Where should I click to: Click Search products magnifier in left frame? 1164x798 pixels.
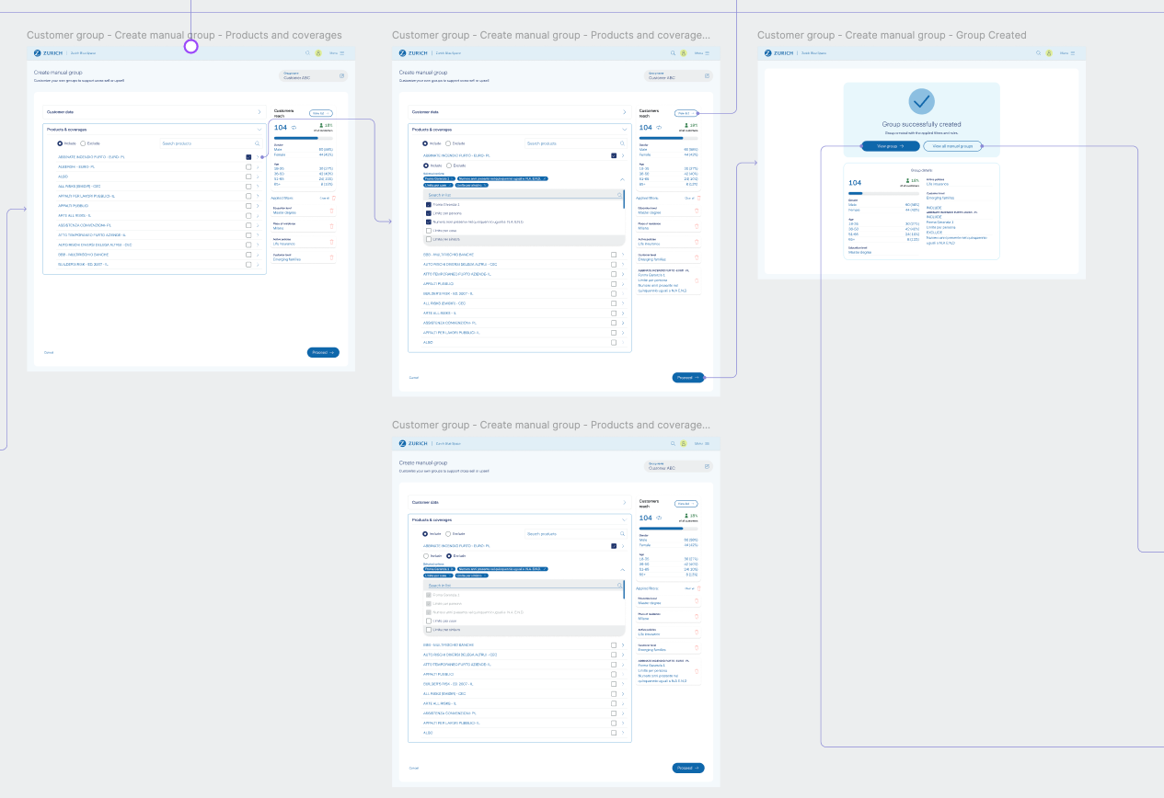point(258,143)
